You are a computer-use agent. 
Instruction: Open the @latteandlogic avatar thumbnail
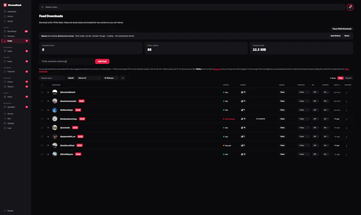[x=55, y=110]
